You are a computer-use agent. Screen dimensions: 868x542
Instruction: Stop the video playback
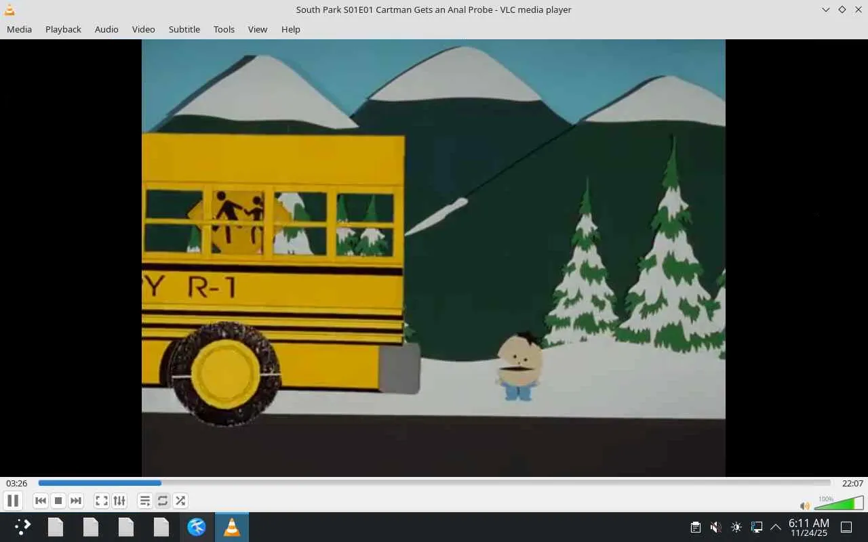pos(58,501)
